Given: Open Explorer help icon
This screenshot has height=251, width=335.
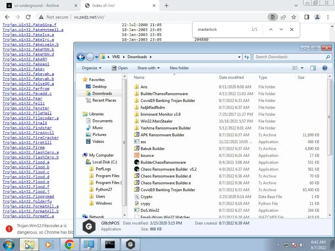Looking at the screenshot, I should pos(325,68).
